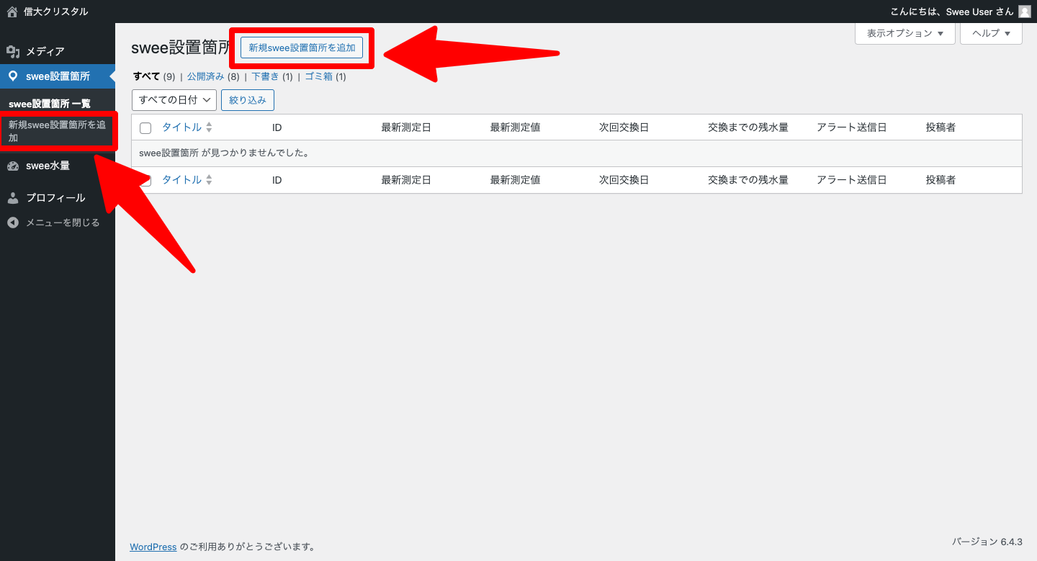Show すべて (9) filter view
This screenshot has width=1037, height=561.
pos(154,76)
